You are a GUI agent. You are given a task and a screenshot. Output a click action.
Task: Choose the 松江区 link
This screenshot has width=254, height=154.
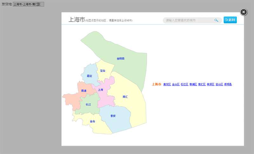184,84
